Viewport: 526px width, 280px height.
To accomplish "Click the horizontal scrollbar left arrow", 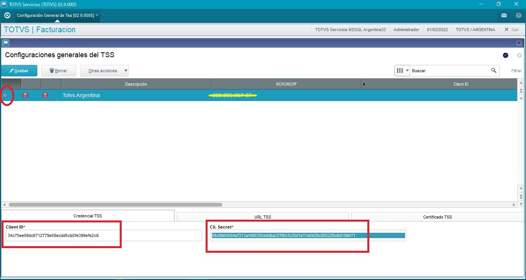I will tap(4, 205).
